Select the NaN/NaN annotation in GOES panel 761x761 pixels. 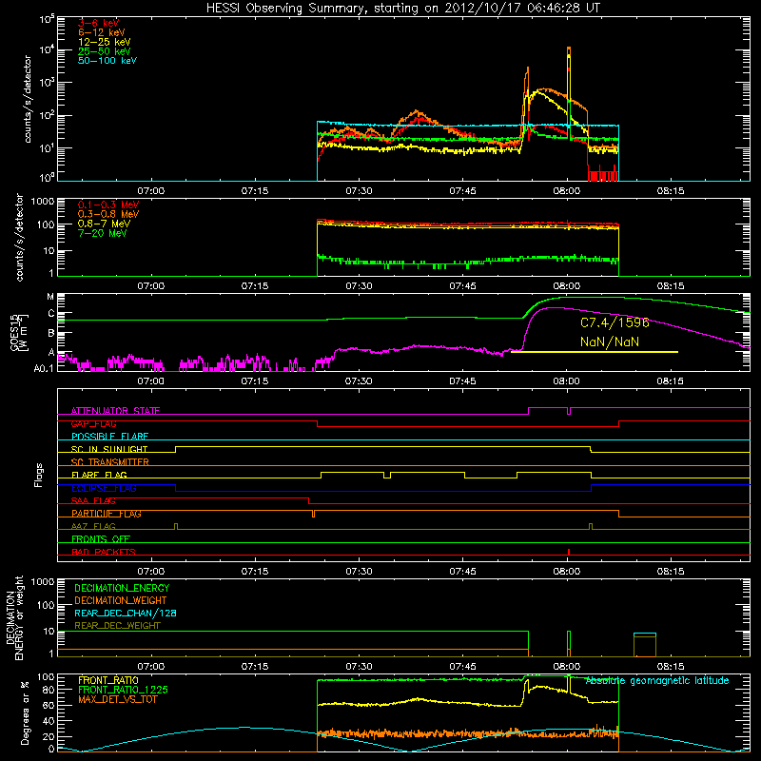pyautogui.click(x=610, y=341)
